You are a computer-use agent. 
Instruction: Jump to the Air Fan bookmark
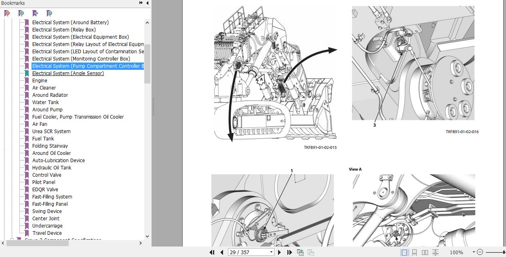40,124
